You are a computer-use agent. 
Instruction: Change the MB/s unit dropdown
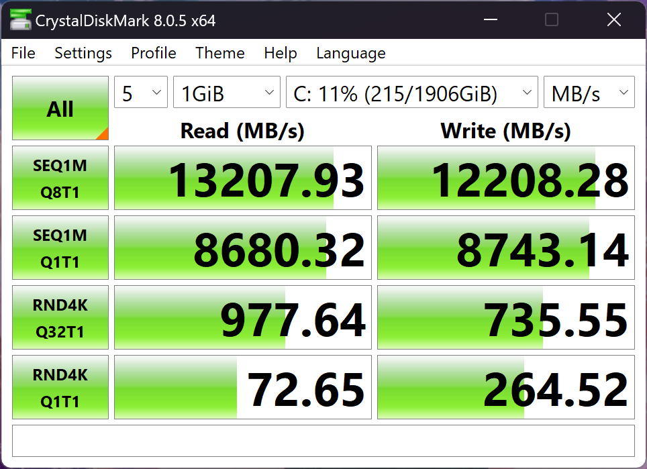tap(589, 92)
